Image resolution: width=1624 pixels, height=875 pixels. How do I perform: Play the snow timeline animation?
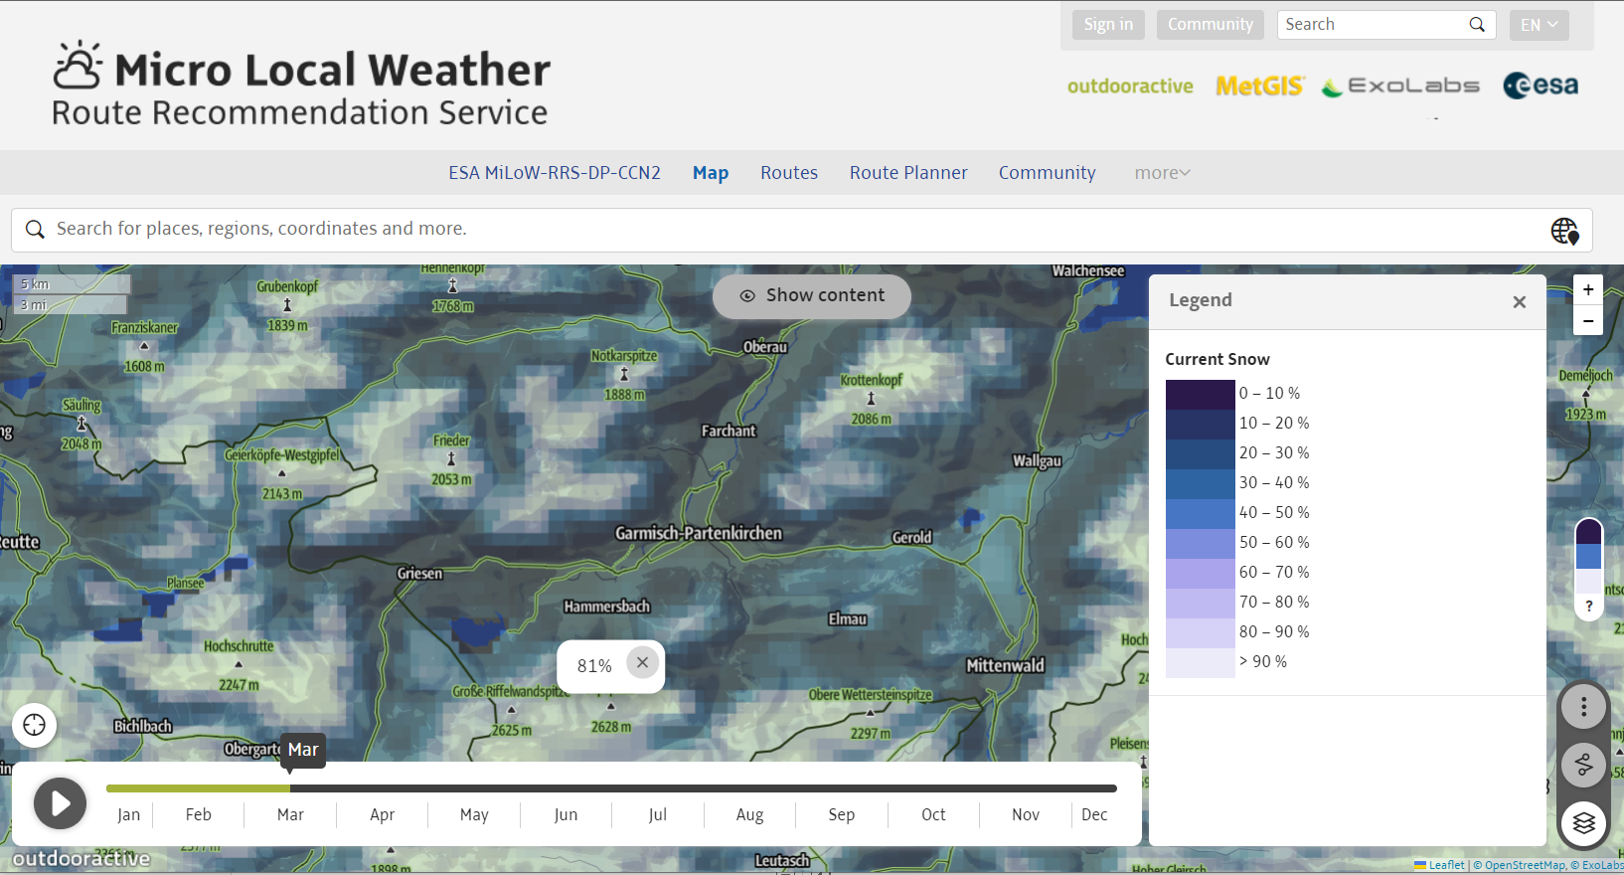click(x=61, y=803)
